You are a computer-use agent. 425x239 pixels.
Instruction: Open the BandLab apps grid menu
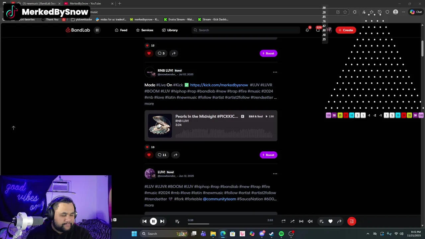(97, 30)
